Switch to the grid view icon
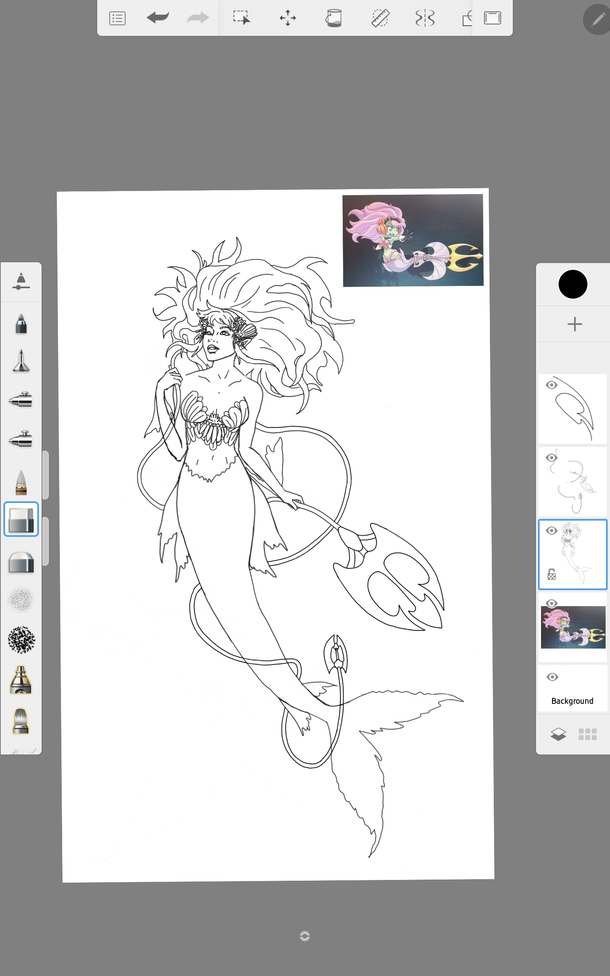 (588, 734)
